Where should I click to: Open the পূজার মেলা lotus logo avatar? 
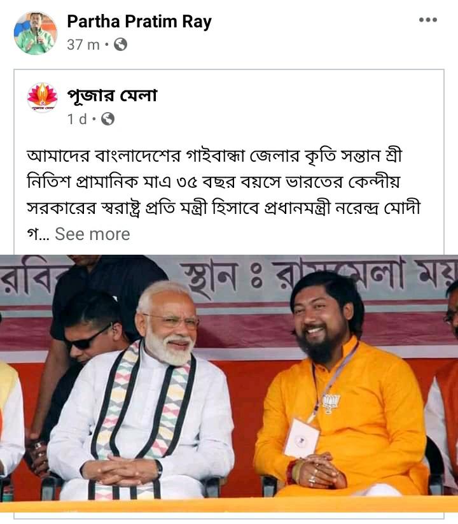click(43, 97)
